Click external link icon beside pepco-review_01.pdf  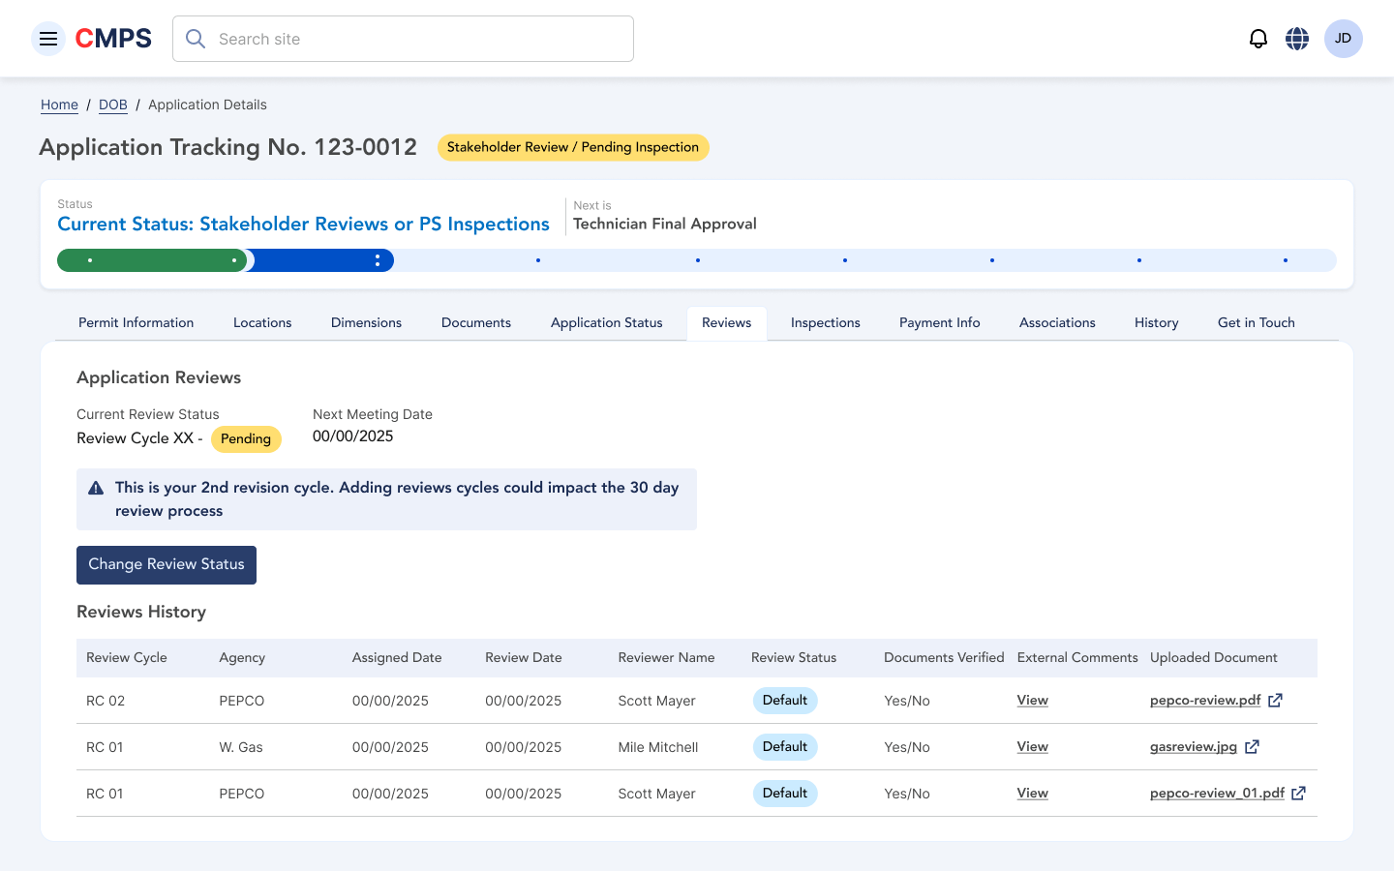point(1298,794)
